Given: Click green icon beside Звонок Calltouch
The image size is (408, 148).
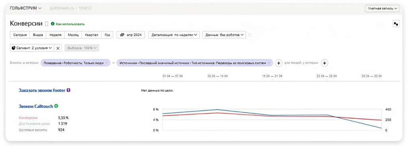Looking at the screenshot, I should click(56, 106).
